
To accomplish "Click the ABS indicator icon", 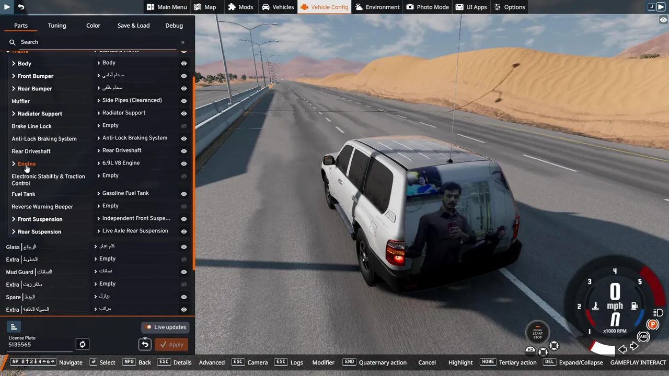I will coord(643,337).
